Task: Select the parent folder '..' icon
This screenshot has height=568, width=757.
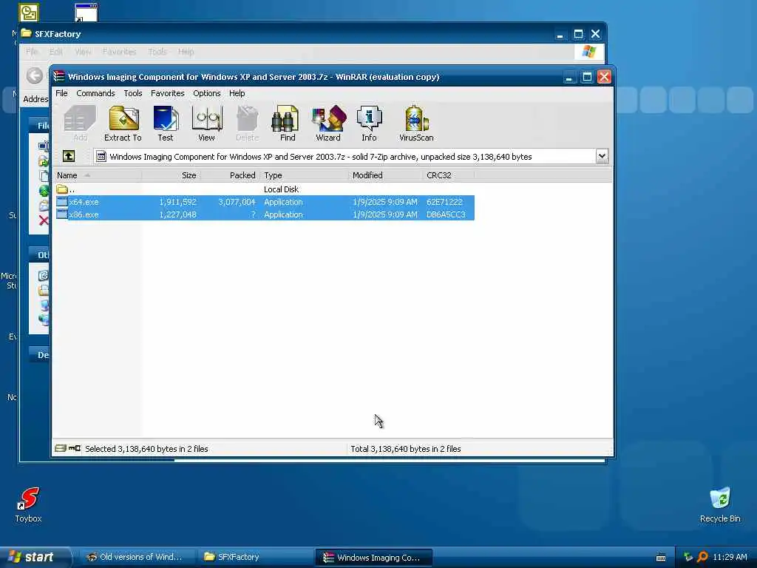Action: pos(62,189)
